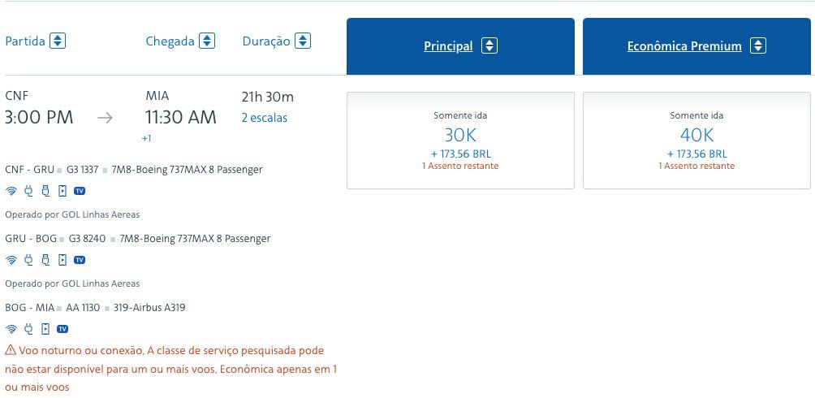
Task: Click the power outlet icon for the BOG - MIA flight
Action: (28, 329)
